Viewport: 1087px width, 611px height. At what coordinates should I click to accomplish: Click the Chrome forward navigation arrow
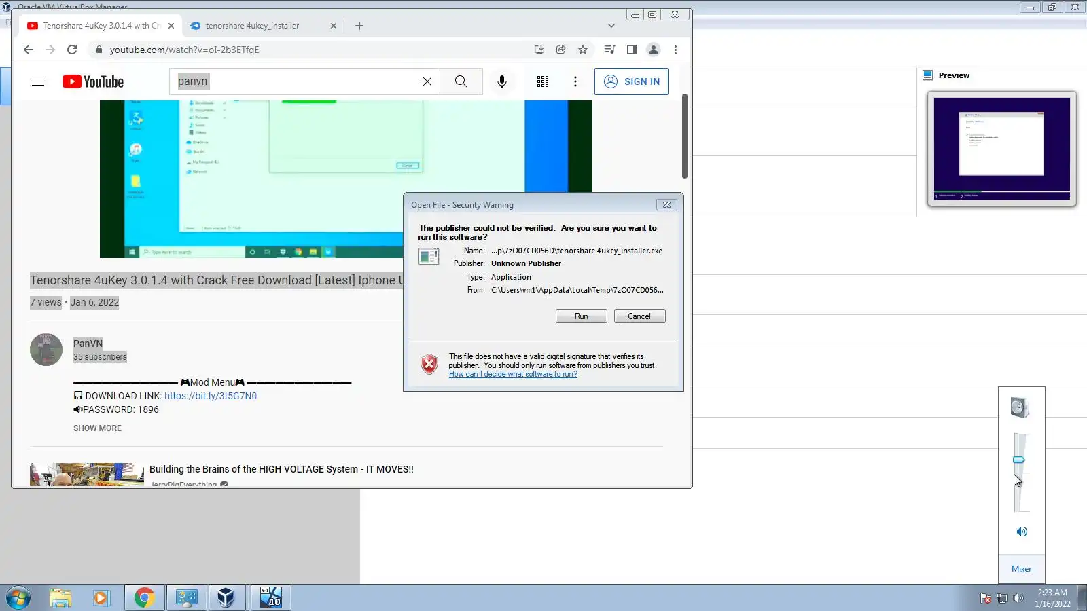[x=50, y=50]
